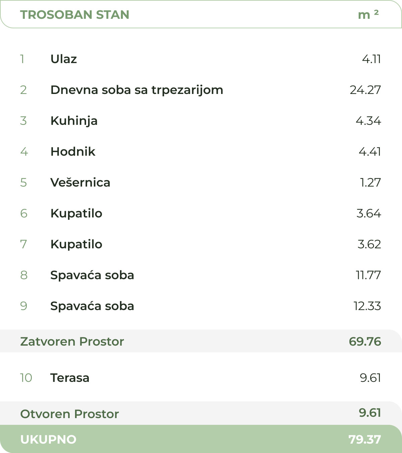
Task: Select the 69.76 closed space value
Action: pyautogui.click(x=365, y=342)
